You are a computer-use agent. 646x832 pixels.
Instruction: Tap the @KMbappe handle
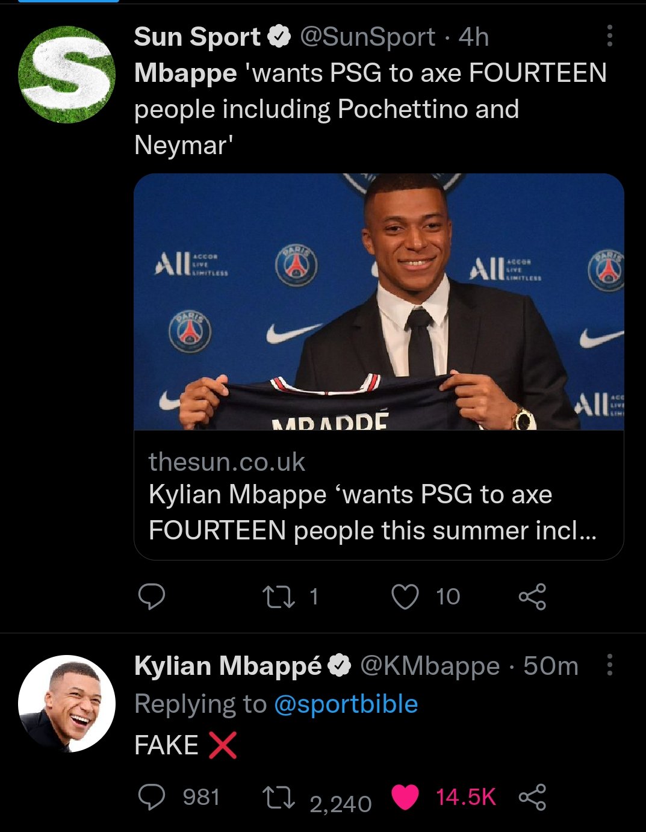click(x=430, y=666)
